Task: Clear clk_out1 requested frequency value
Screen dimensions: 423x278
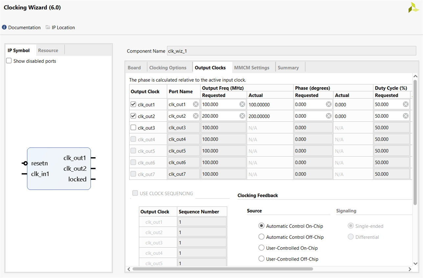Action: click(x=242, y=104)
